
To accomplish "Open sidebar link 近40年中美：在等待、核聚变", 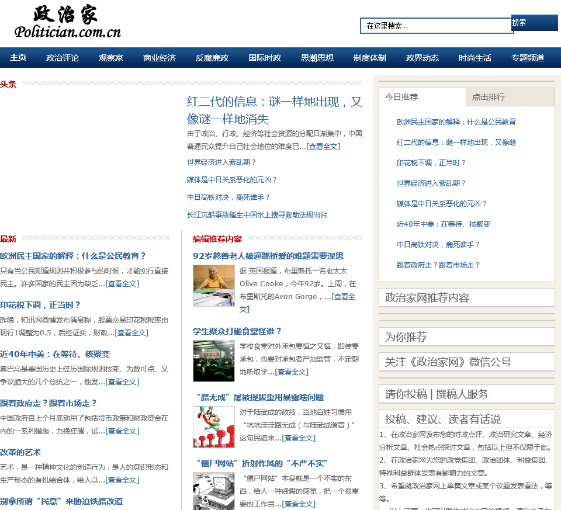I will pyautogui.click(x=444, y=224).
